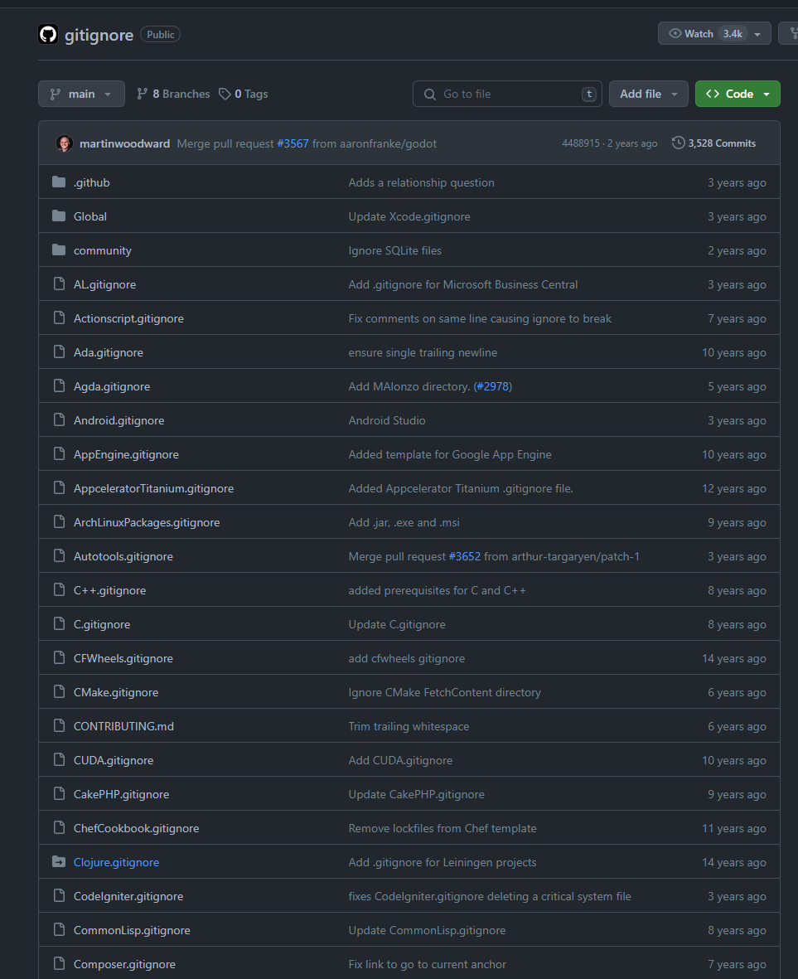
Task: Click martinwoodward's avatar picture
Action: coord(65,143)
